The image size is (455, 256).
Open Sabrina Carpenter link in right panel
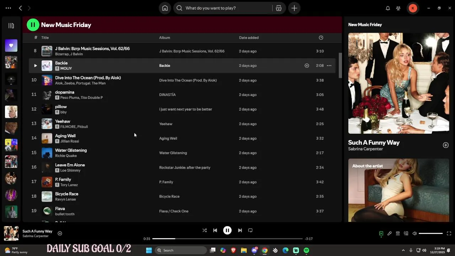(365, 149)
